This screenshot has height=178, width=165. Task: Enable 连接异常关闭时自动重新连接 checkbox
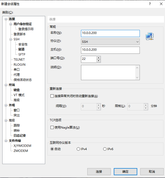(x=52, y=96)
